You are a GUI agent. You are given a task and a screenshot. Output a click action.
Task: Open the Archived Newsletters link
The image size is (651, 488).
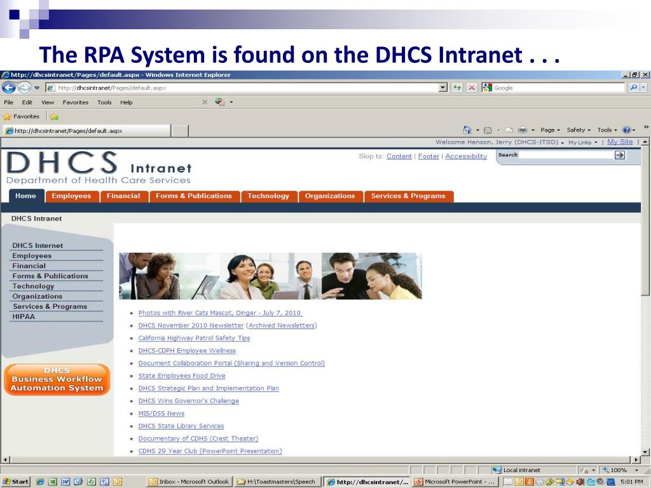click(282, 325)
